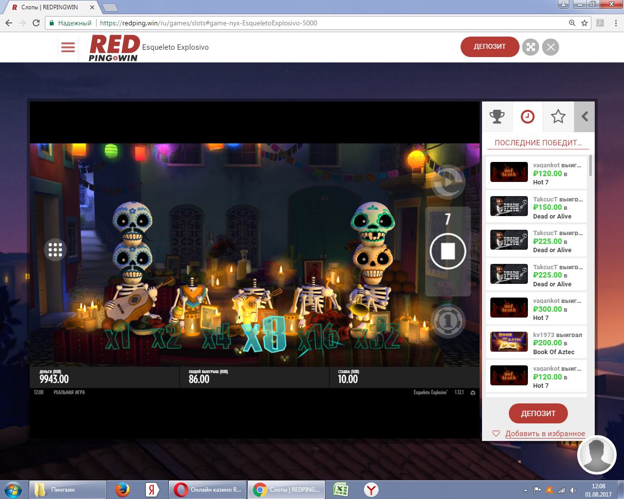Close the Слоты | REDPINGWIN tab

click(x=92, y=7)
